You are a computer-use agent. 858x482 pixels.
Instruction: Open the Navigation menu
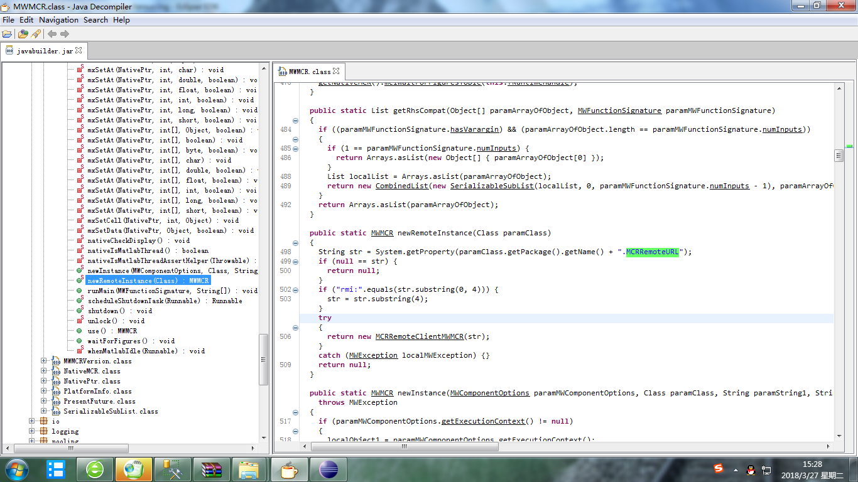[x=58, y=20]
